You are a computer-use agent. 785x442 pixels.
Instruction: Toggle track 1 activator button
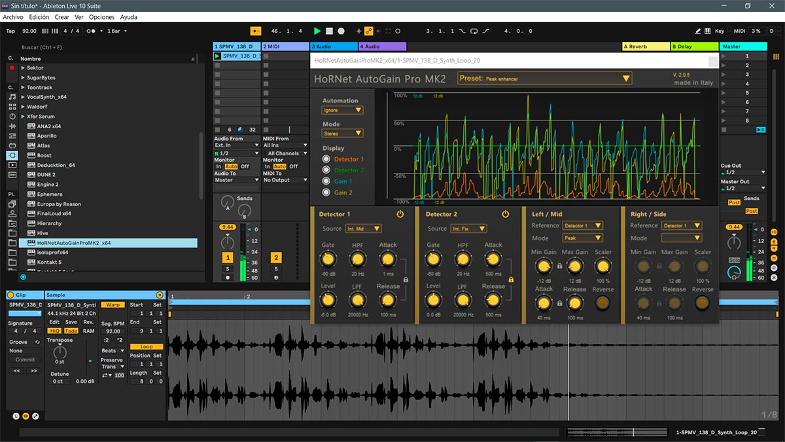click(x=228, y=258)
